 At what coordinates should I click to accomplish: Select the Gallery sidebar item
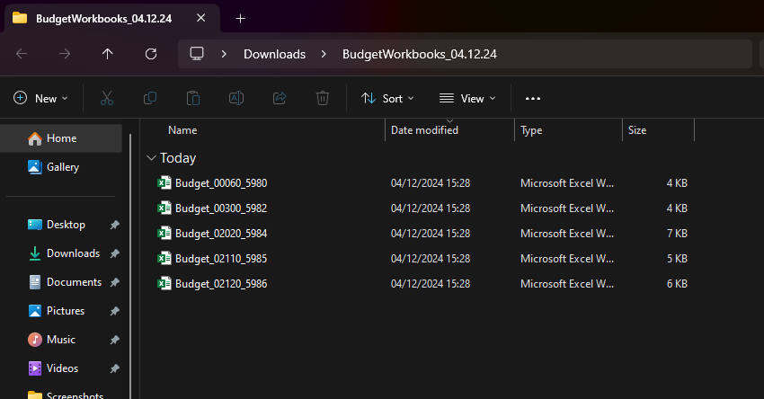[x=63, y=167]
